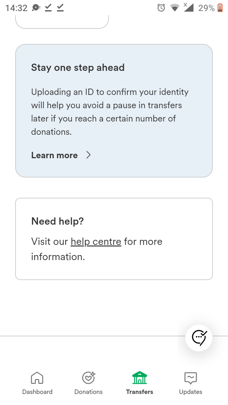228x405 pixels.
Task: Tap the alarm clock status icon
Action: (161, 8)
